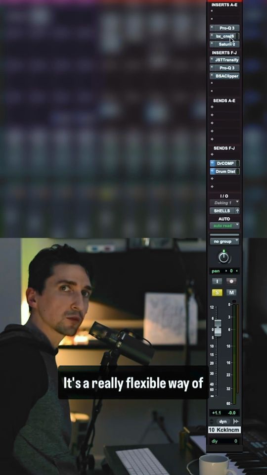Click insert selector dot beside Saturn 2
Viewport: 267px width, 475px height.
pos(212,44)
